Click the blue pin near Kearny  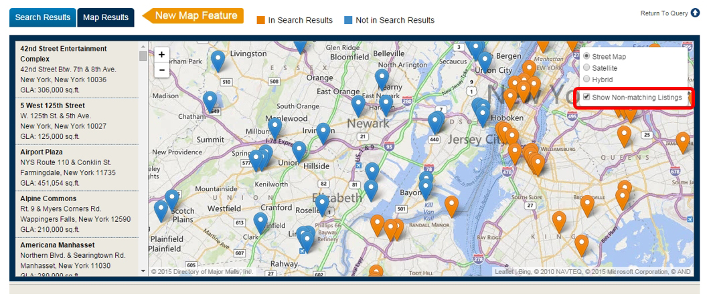(x=382, y=80)
